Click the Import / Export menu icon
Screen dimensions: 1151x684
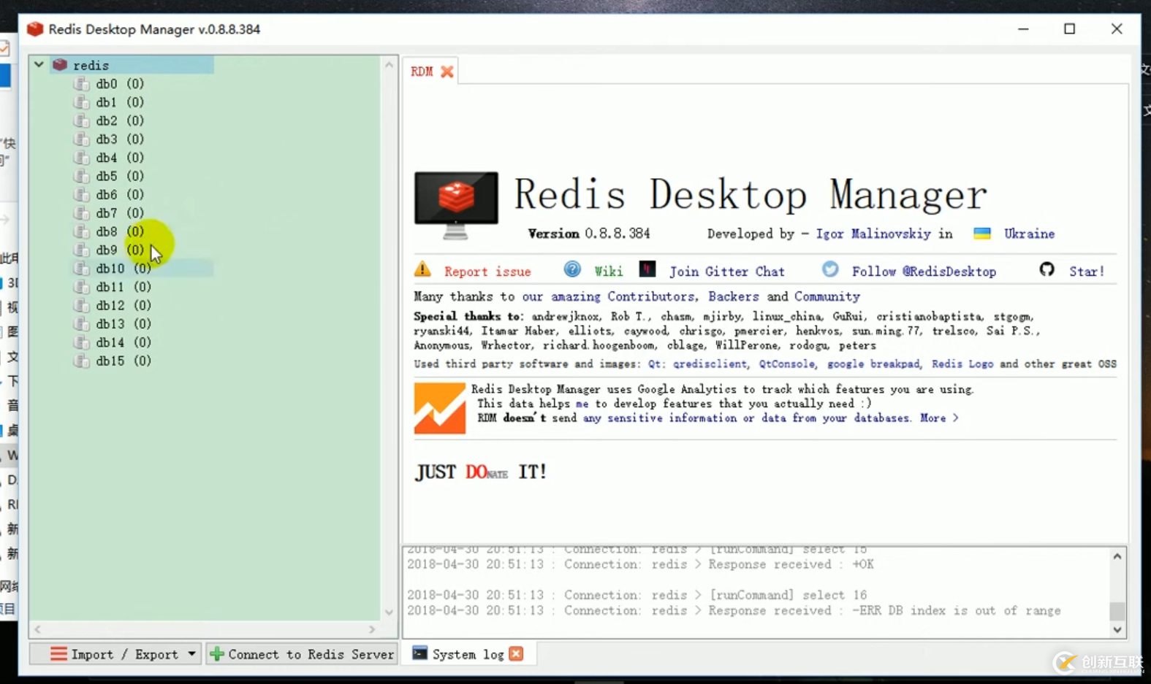(x=58, y=654)
